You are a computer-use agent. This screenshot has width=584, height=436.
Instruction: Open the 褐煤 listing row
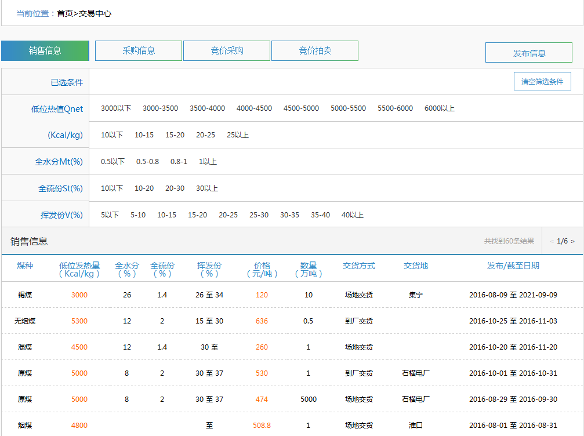point(25,295)
